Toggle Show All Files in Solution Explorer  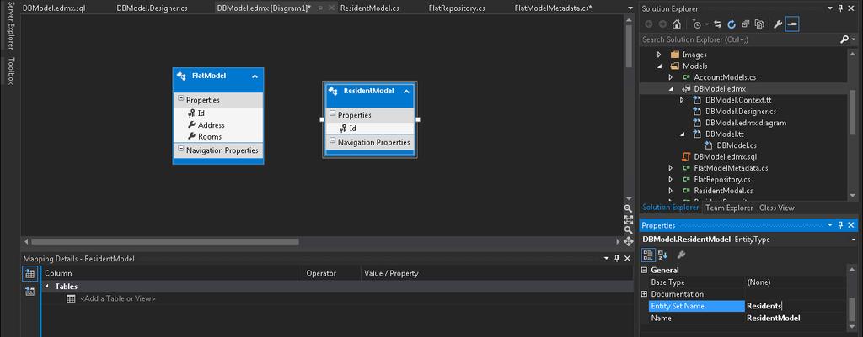759,24
